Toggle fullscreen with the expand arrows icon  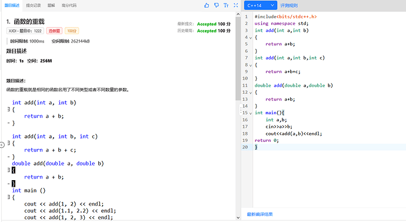pos(235,5)
